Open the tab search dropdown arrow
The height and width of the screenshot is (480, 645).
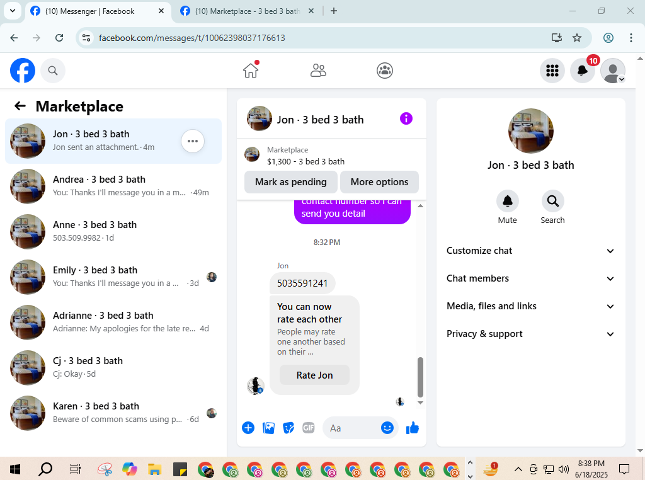click(13, 11)
